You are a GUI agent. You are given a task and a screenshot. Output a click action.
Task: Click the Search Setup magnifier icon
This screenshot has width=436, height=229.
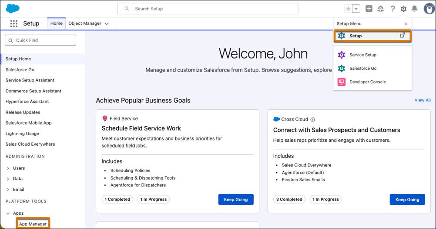click(x=127, y=9)
